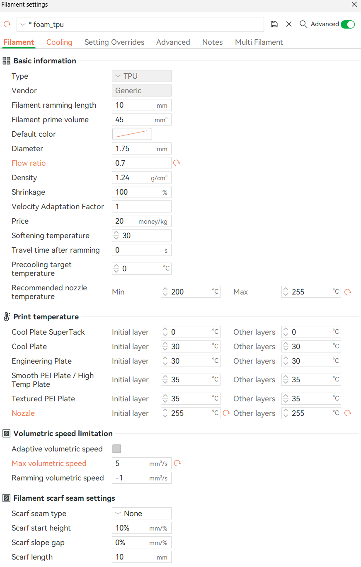Switch to the Cooling tab
361x567 pixels.
pos(59,42)
